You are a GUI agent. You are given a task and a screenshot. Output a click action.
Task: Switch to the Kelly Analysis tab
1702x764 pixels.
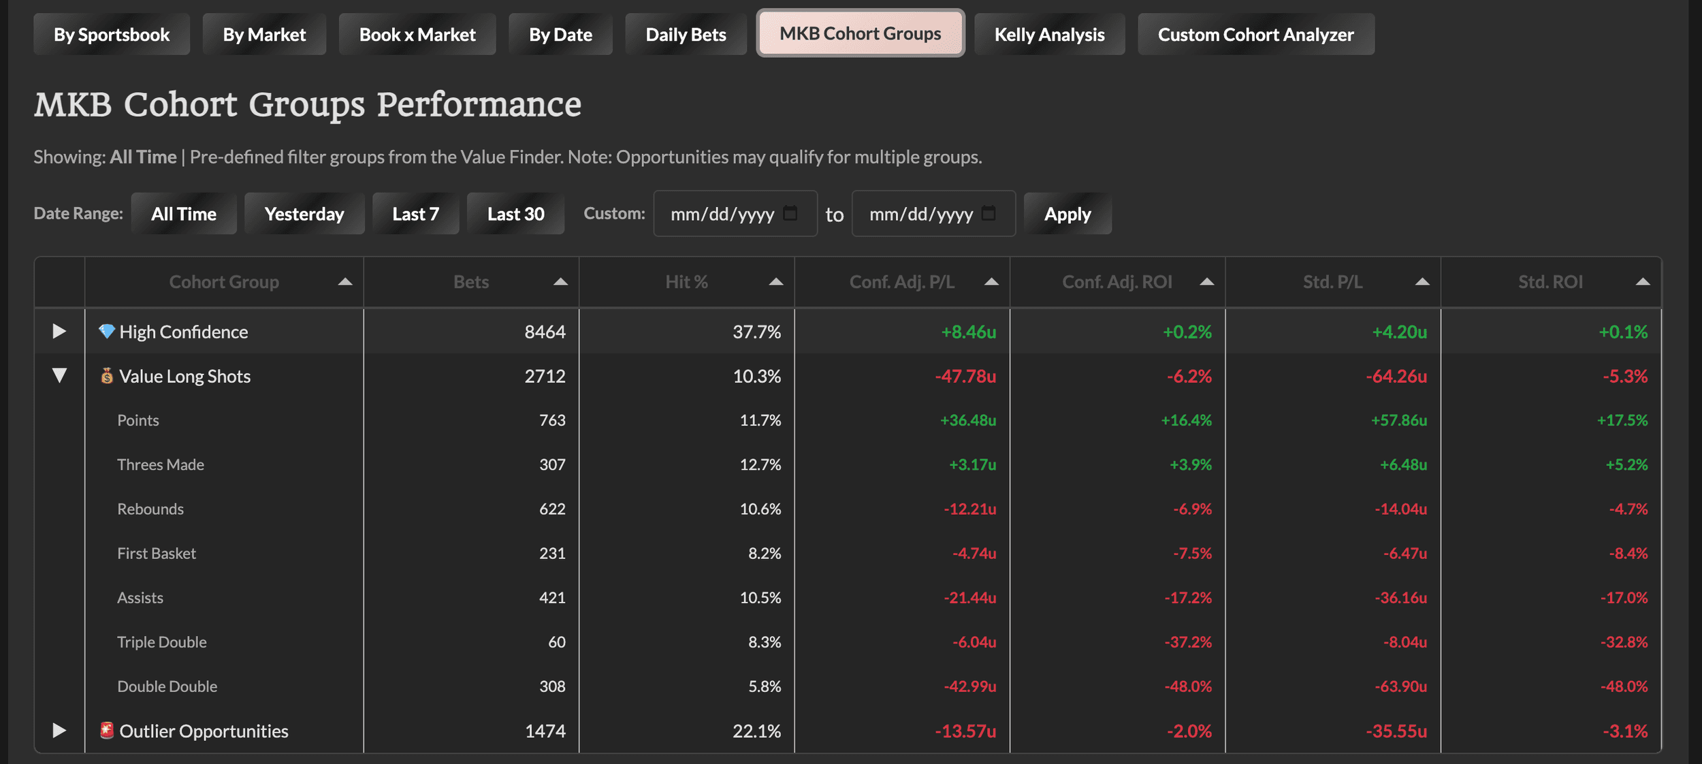tap(1048, 35)
